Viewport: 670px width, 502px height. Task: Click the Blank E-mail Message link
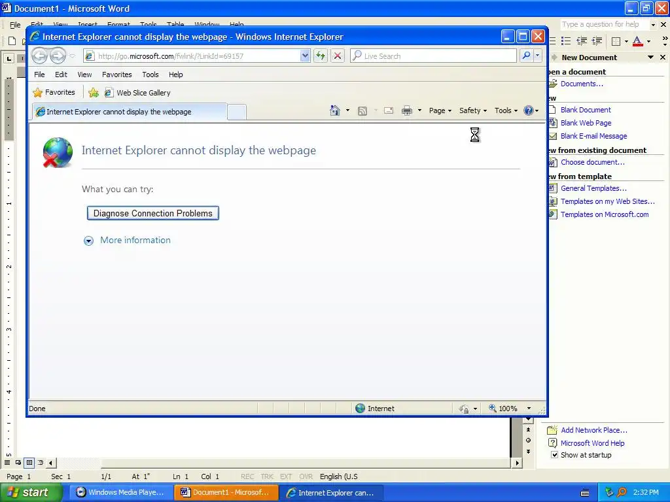[594, 136]
